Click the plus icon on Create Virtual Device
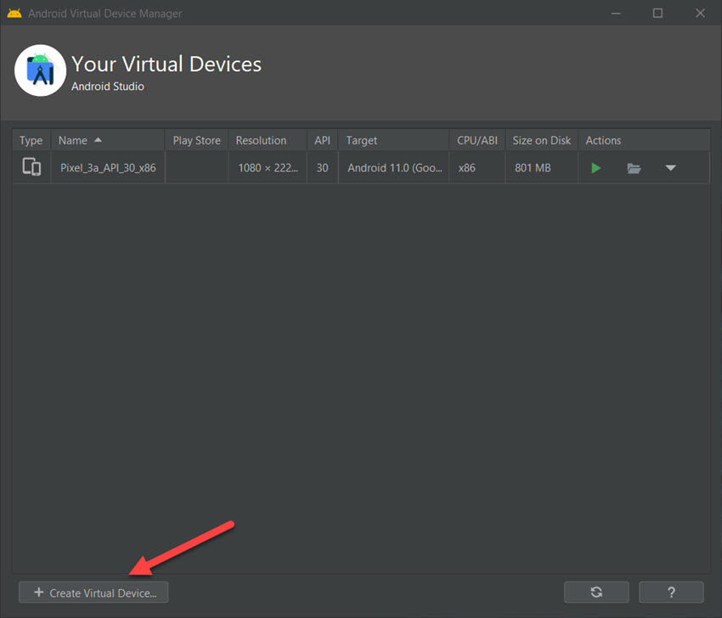 (x=37, y=592)
